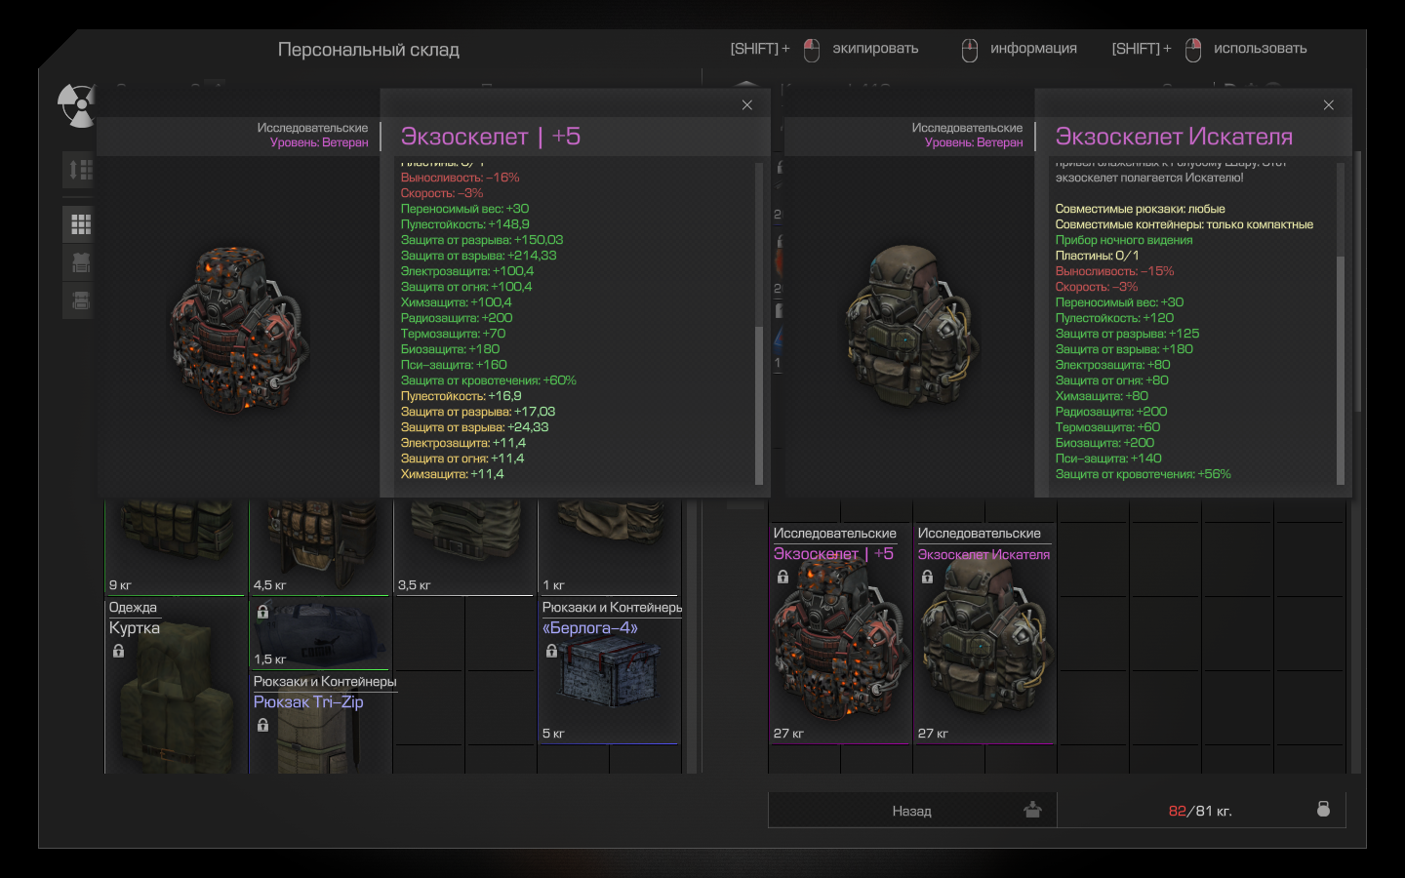
Task: Click the lock icon on Рюкзак Tri-Zip
Action: coord(262,725)
